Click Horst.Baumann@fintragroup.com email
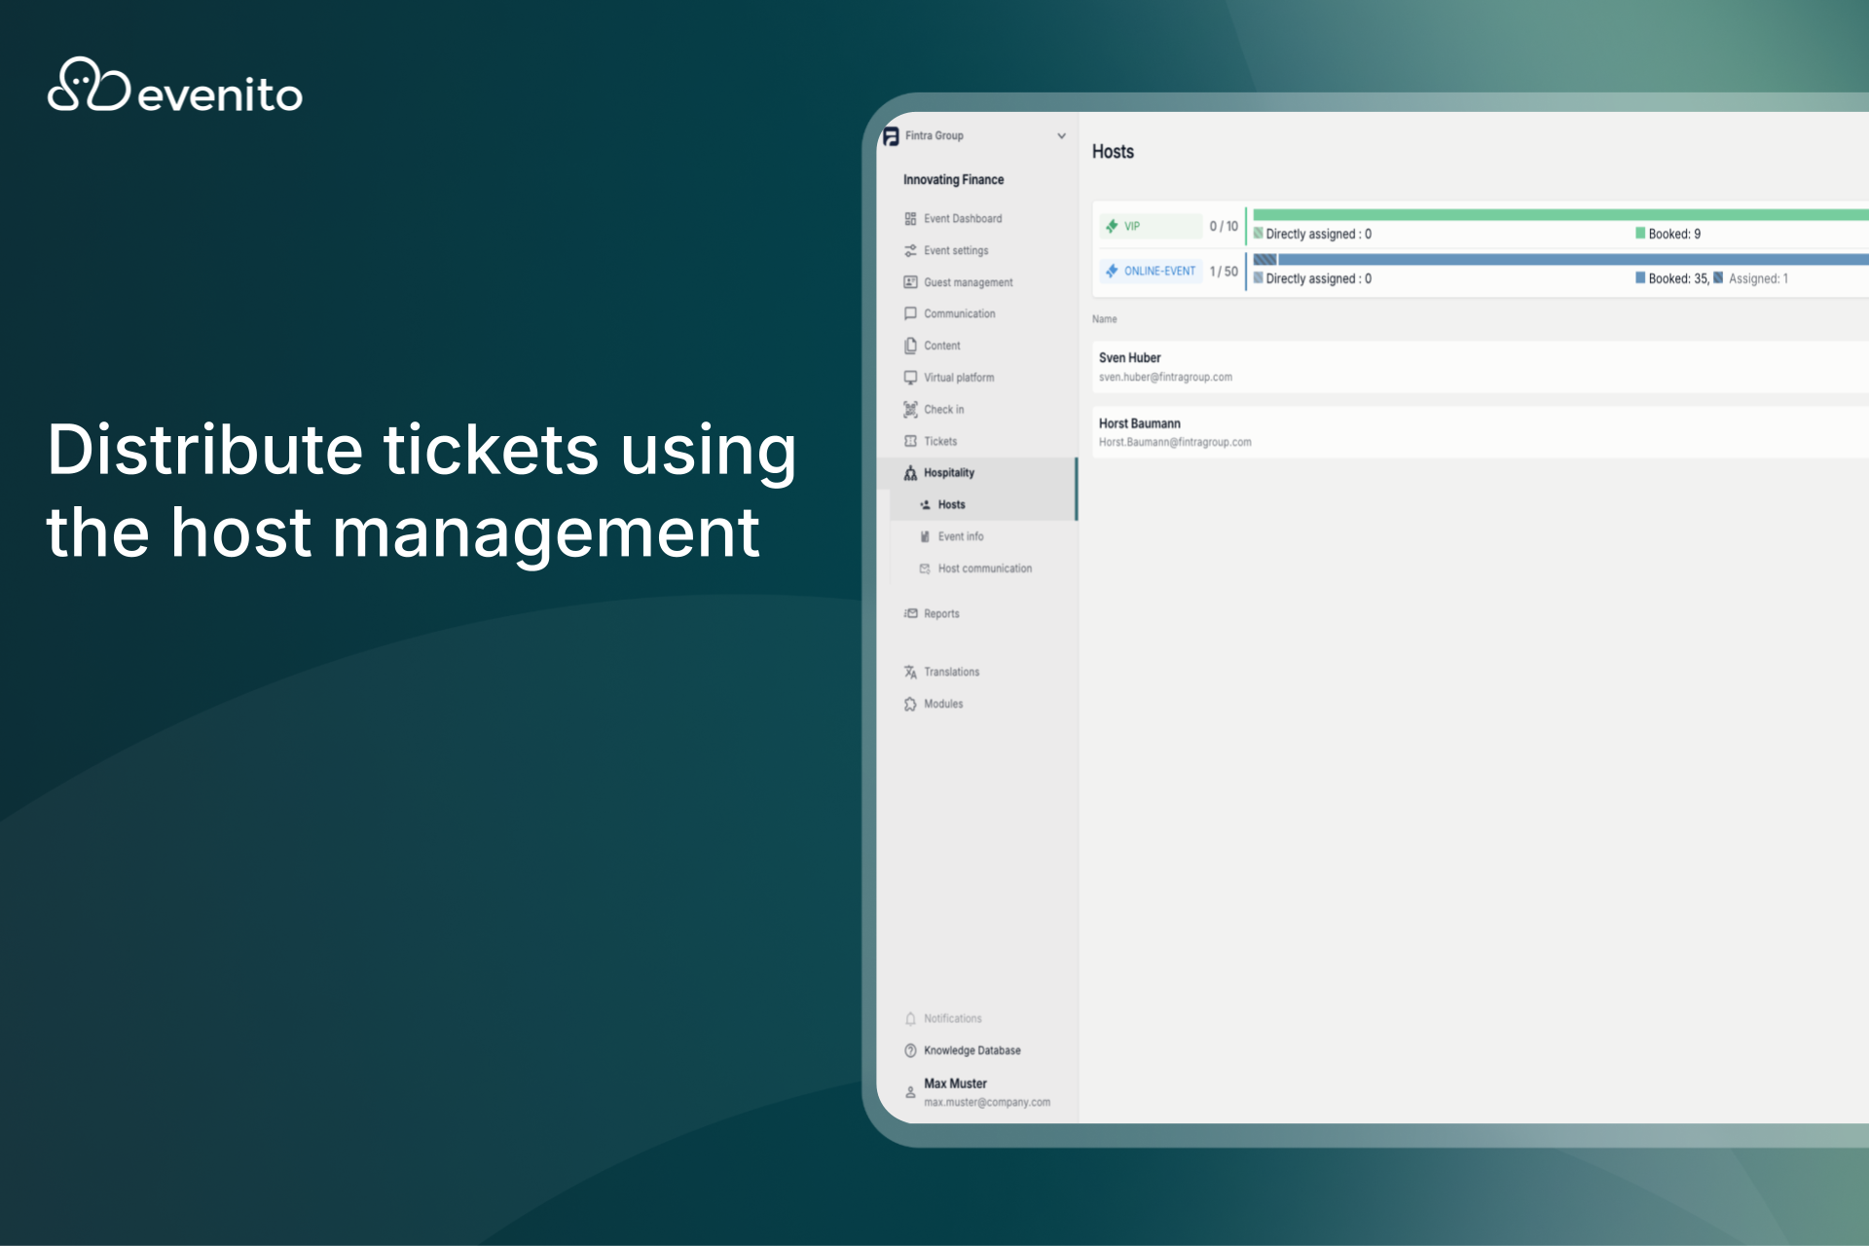Screen dimensions: 1869x1246 coord(1175,443)
